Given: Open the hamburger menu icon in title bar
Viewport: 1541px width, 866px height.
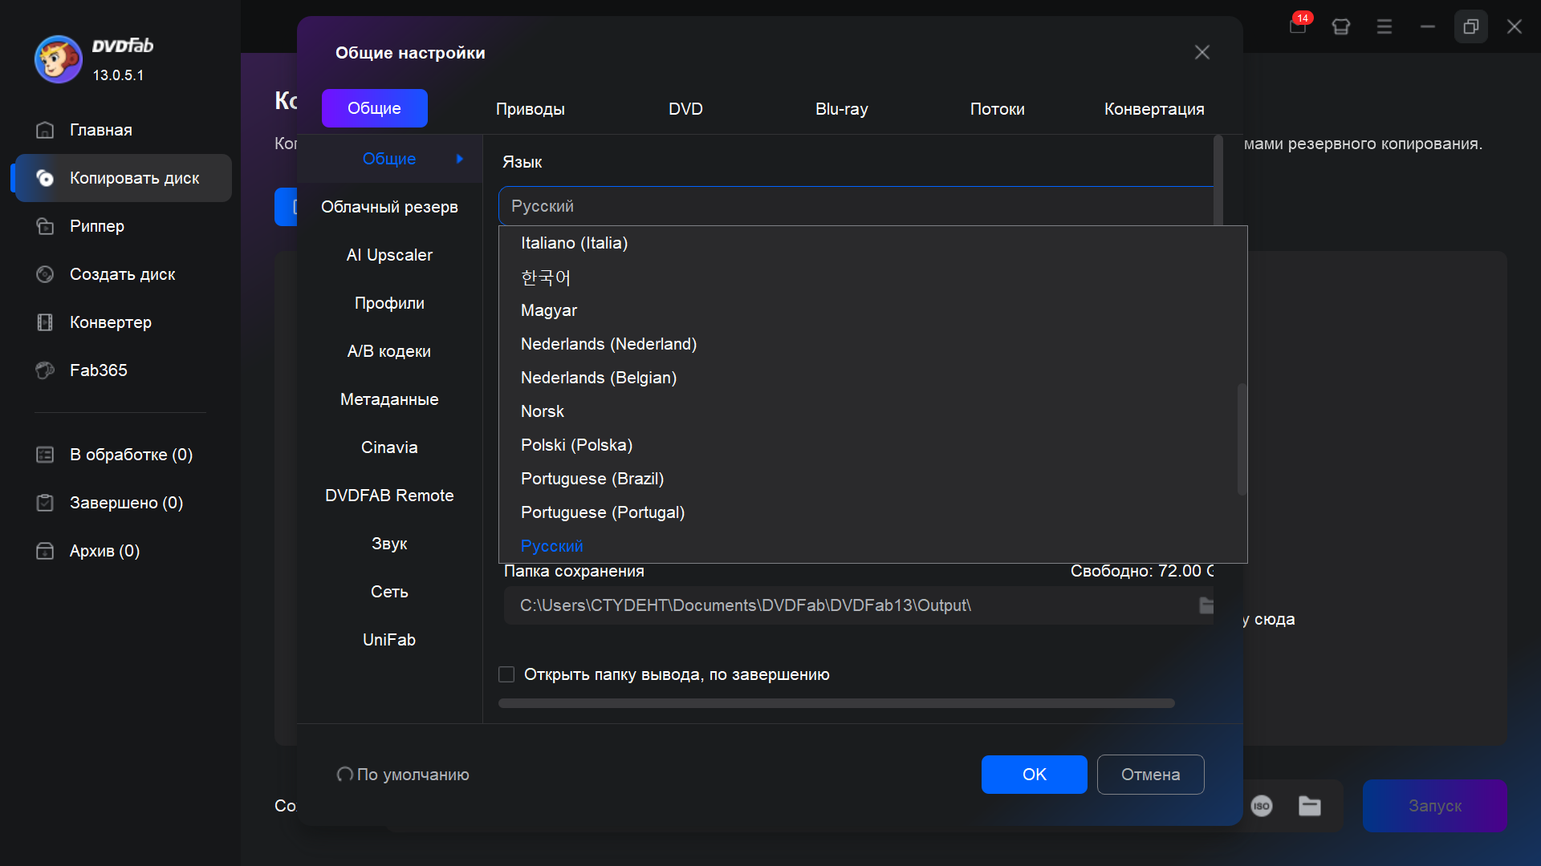Looking at the screenshot, I should (x=1384, y=26).
